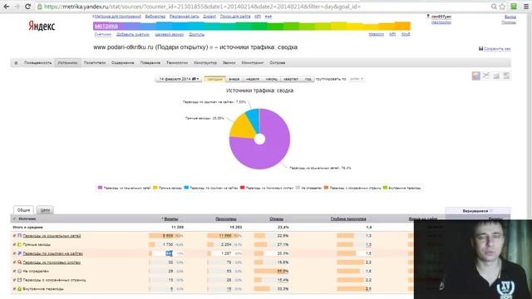The height and width of the screenshot is (299, 532).
Task: Uncheck the link-referrals row checkbox
Action: [14, 253]
